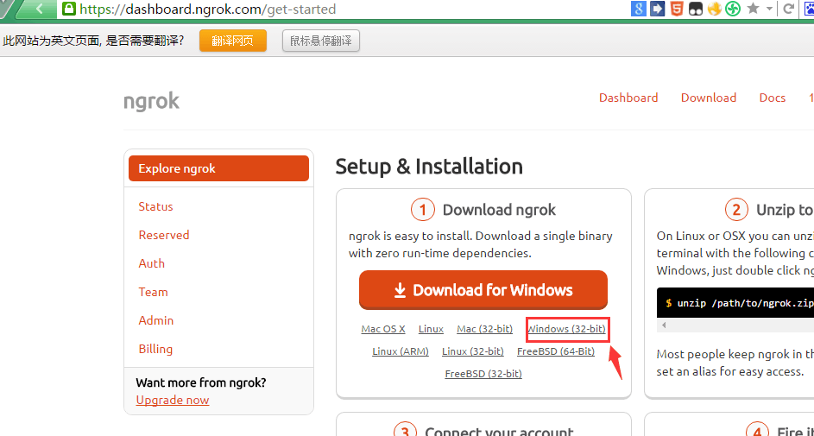
Task: Click the Mac OS X download link
Action: (383, 329)
